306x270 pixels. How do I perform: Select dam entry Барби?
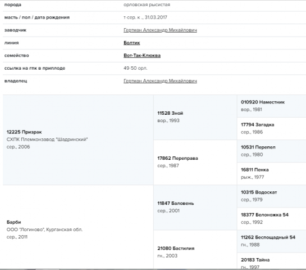click(13, 222)
